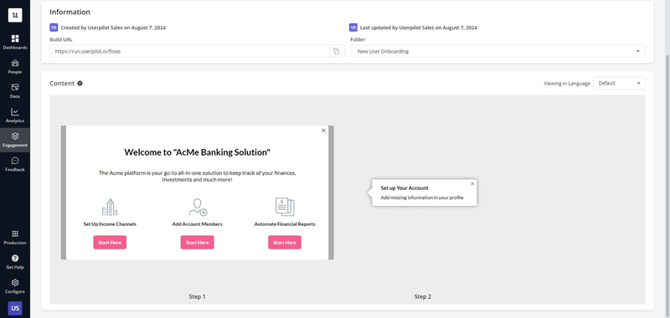Click 'Set up Your Account' tooltip title
This screenshot has height=318, width=670.
coord(405,187)
